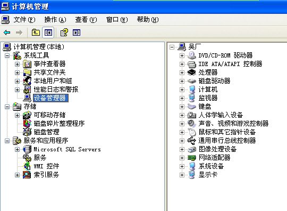Click the Device Manager (设备管理器) icon
Screen dimensions: 287x211
click(x=27, y=98)
